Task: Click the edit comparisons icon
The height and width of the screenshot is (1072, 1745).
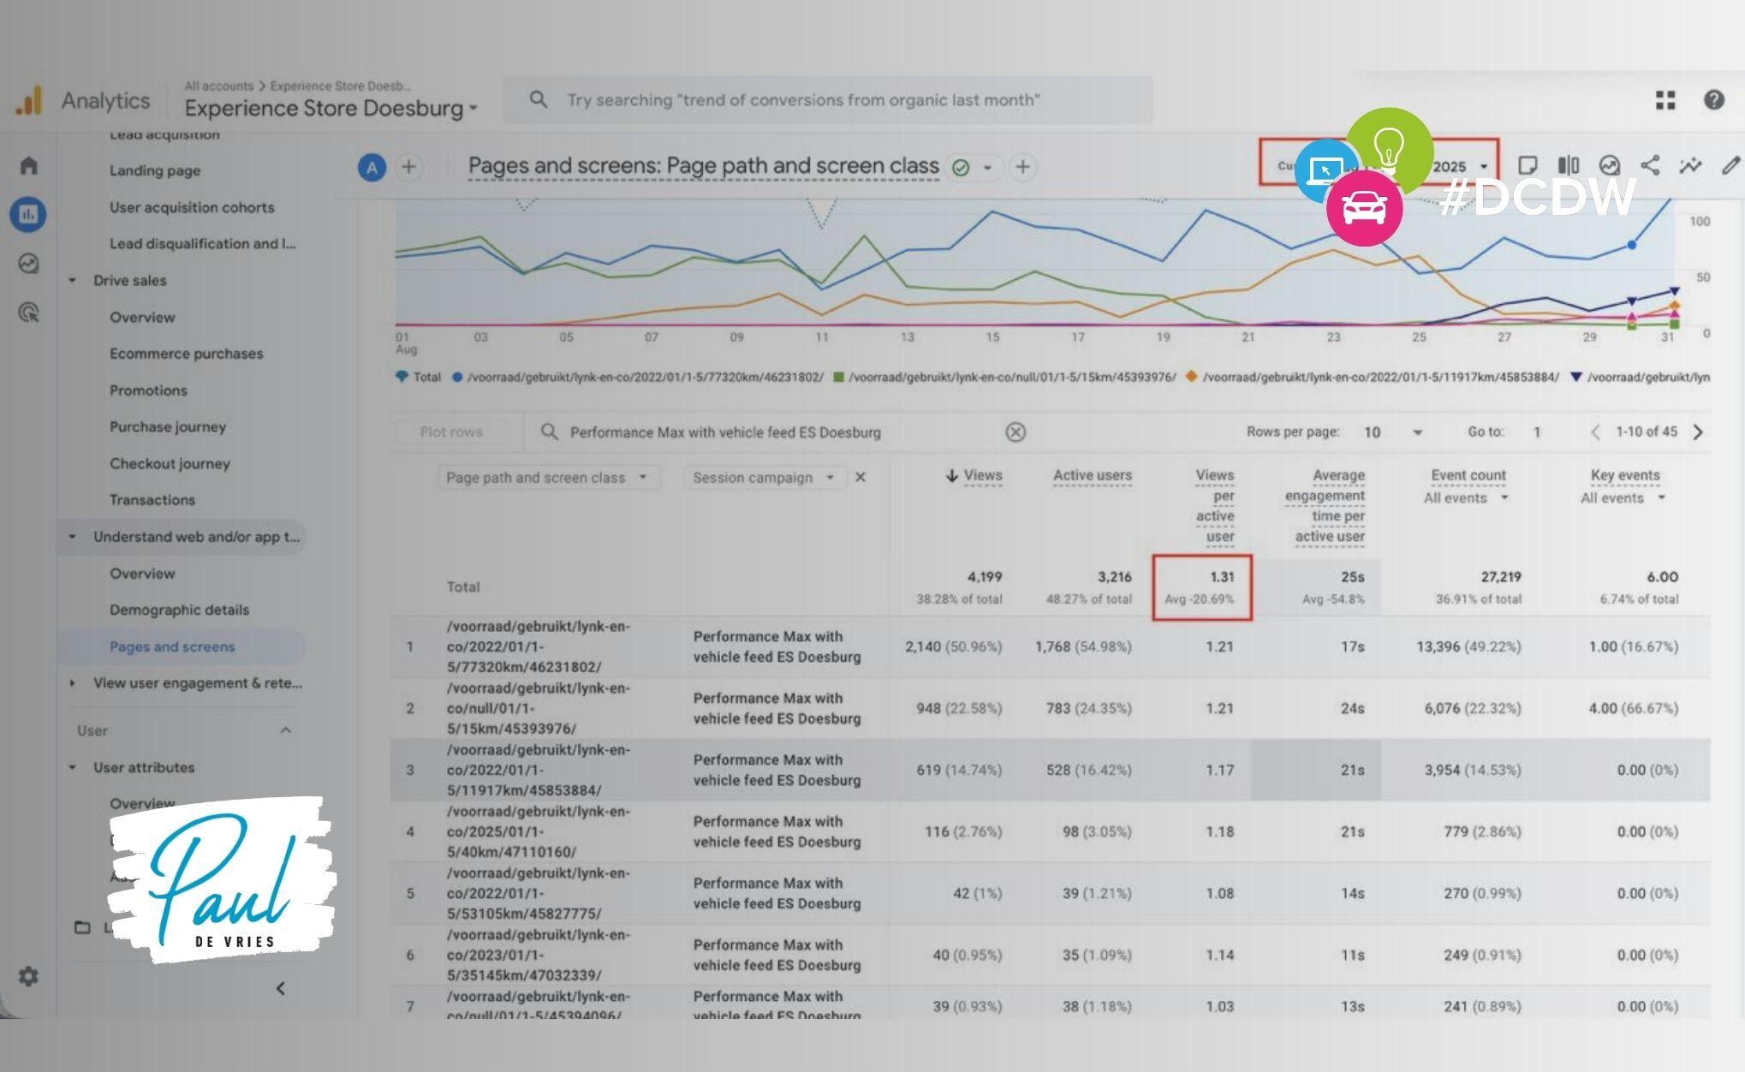Action: [1568, 166]
